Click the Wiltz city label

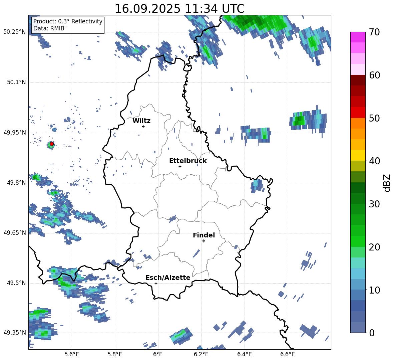click(x=141, y=121)
